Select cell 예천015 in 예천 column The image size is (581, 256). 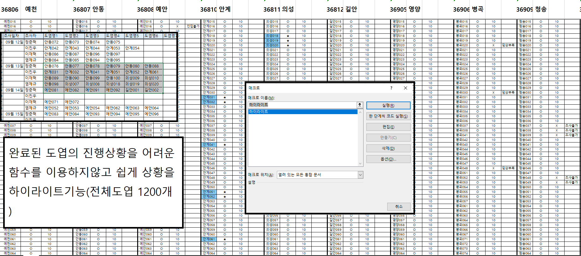pos(10,22)
